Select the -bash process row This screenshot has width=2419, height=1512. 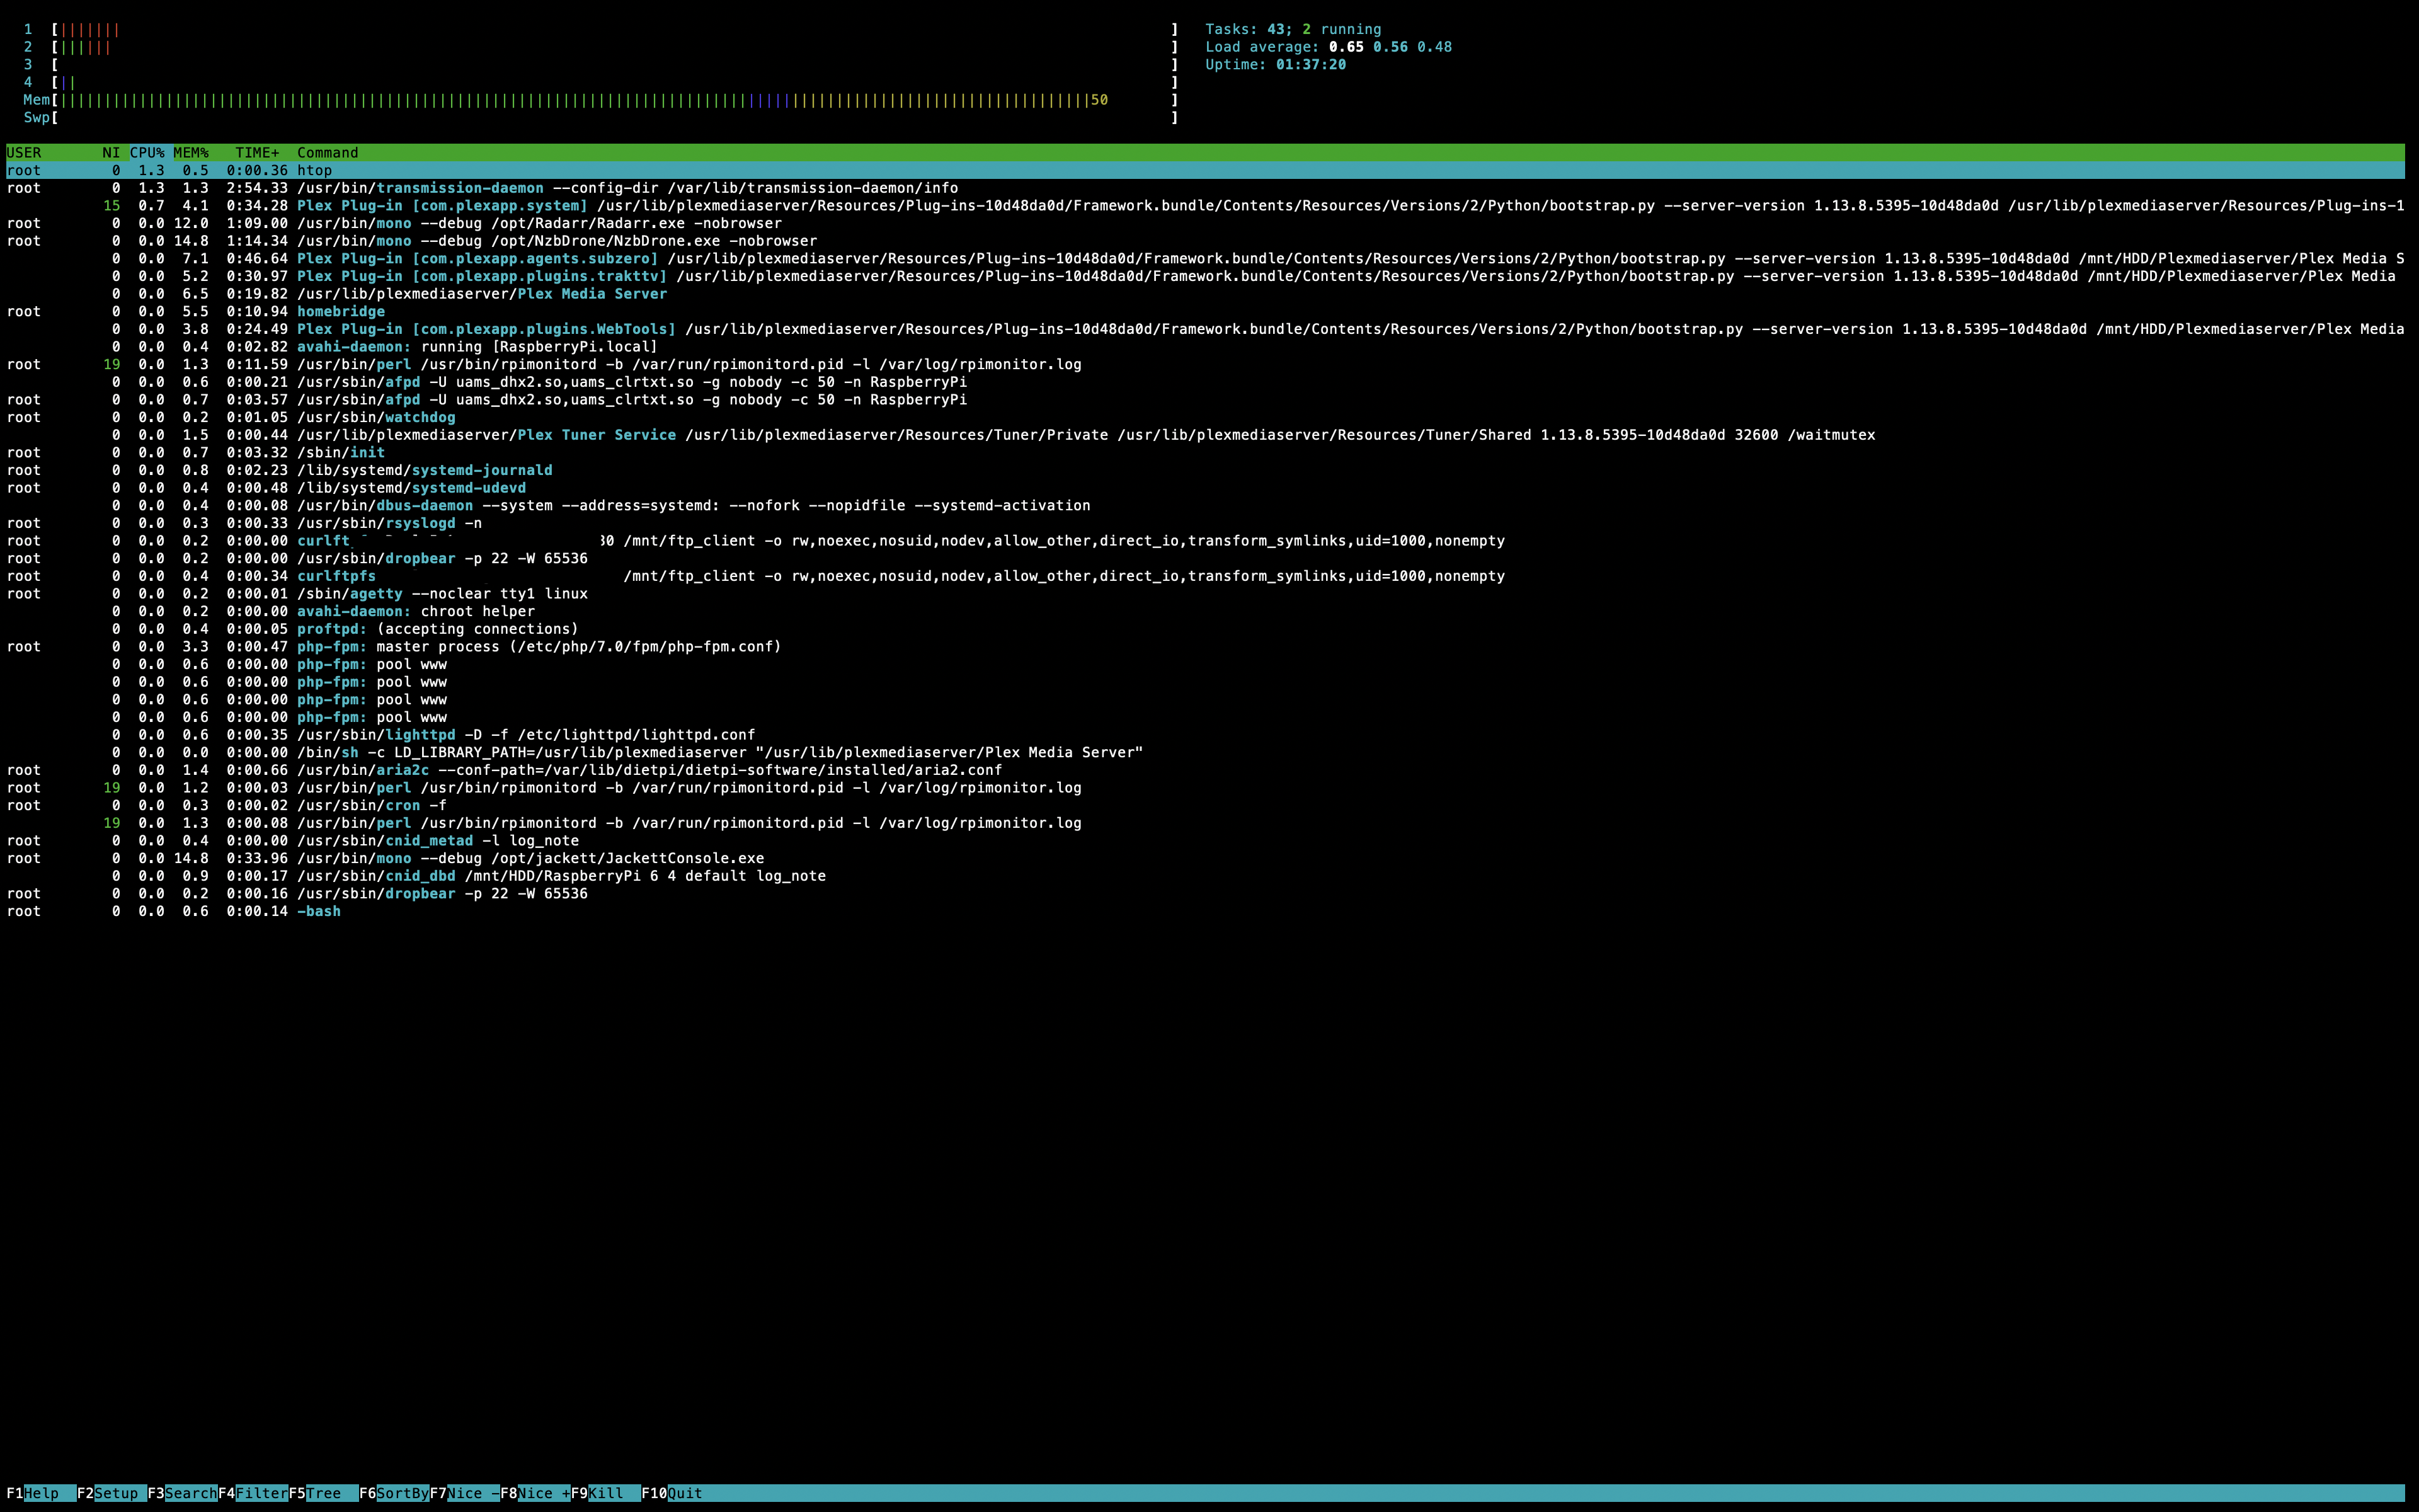click(x=319, y=912)
